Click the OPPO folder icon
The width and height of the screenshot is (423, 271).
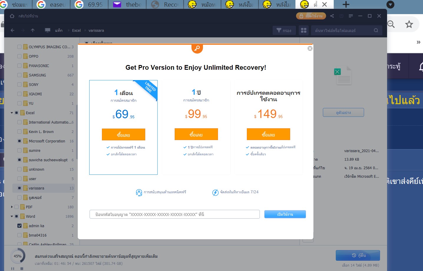[25, 56]
